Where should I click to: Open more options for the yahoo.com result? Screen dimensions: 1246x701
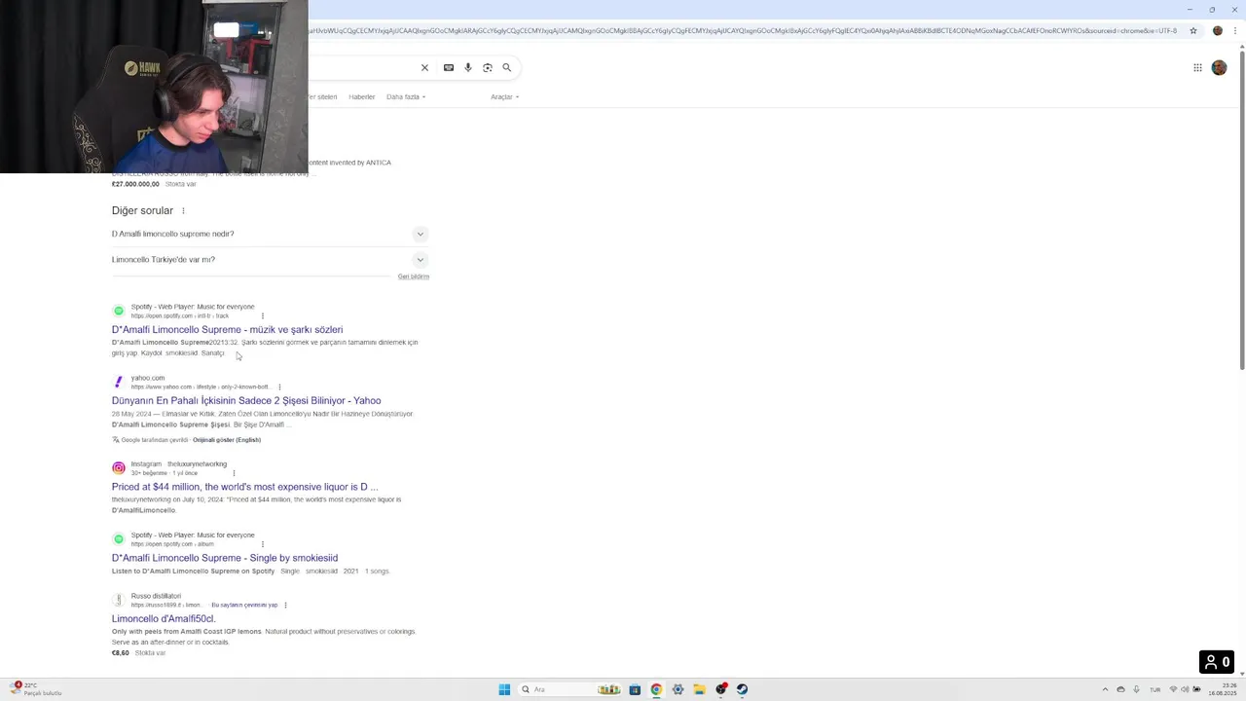point(279,387)
